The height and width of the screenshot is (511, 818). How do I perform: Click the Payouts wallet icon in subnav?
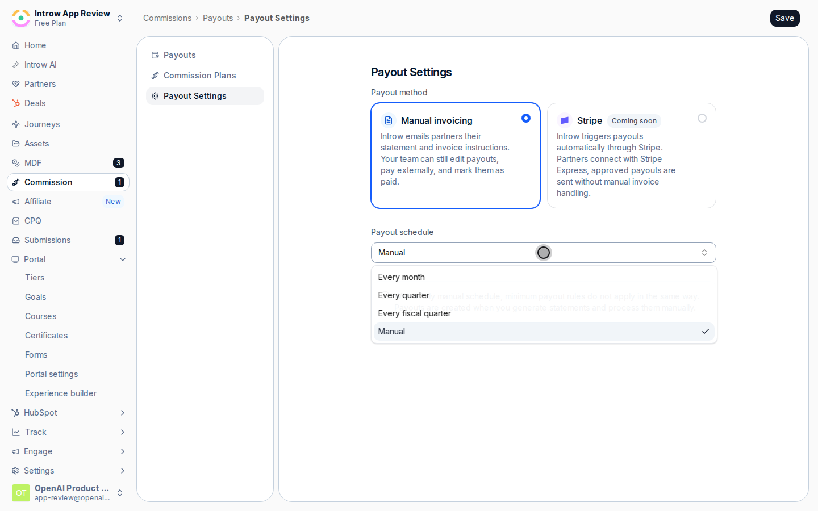click(155, 55)
